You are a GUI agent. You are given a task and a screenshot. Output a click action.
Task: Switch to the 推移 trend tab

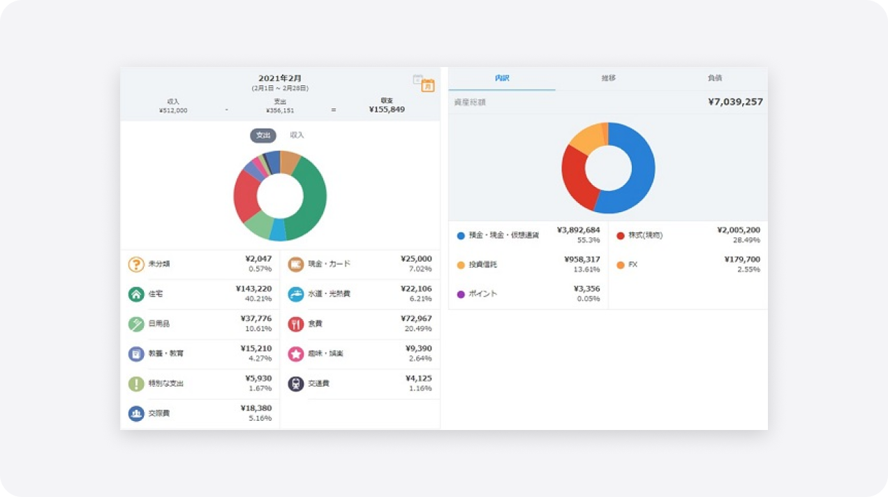(x=608, y=78)
